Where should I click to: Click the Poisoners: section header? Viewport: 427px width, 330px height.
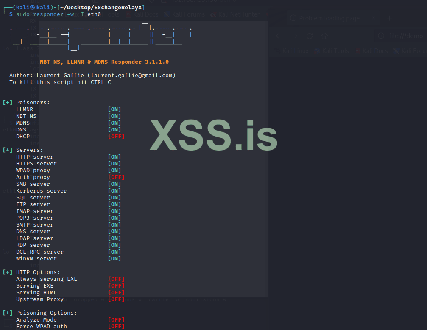(33, 103)
